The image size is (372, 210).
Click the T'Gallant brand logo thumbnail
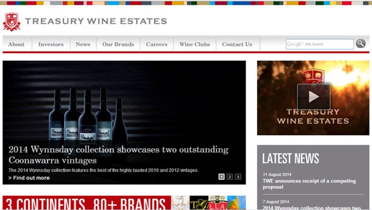[x=199, y=203]
